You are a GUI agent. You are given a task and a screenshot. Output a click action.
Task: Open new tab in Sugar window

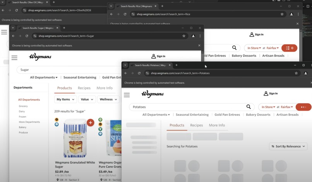point(64,28)
